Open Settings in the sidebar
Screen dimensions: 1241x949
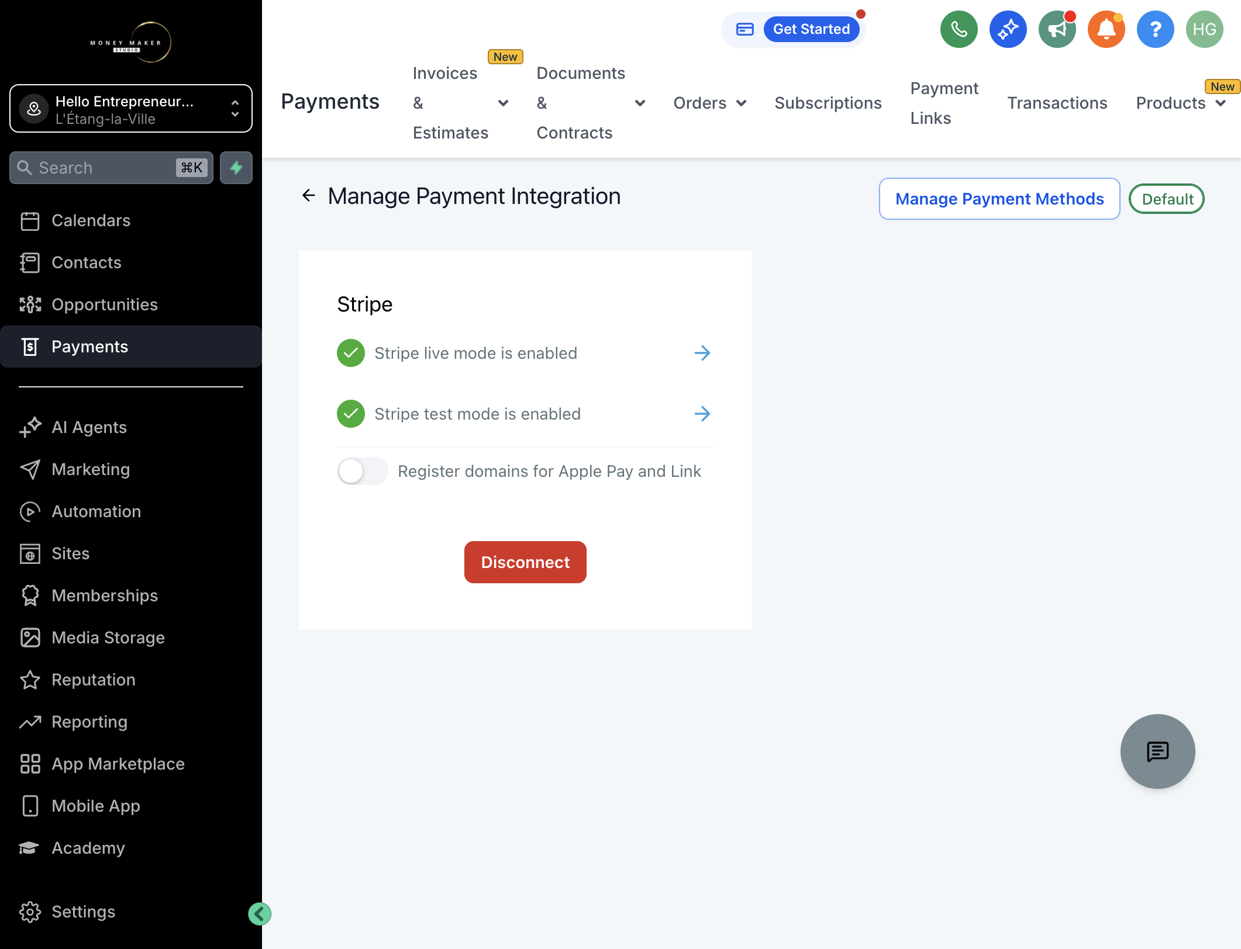(x=131, y=912)
